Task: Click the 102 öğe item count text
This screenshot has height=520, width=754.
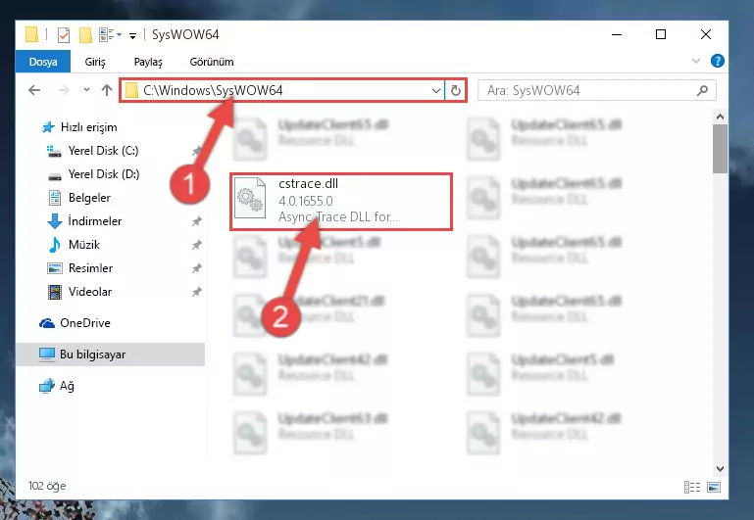Action: click(47, 486)
